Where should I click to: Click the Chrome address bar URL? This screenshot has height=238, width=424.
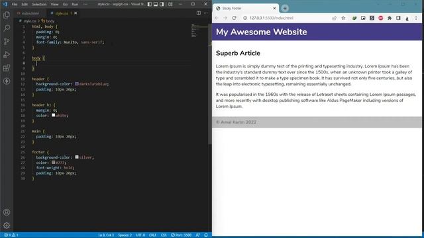click(271, 18)
